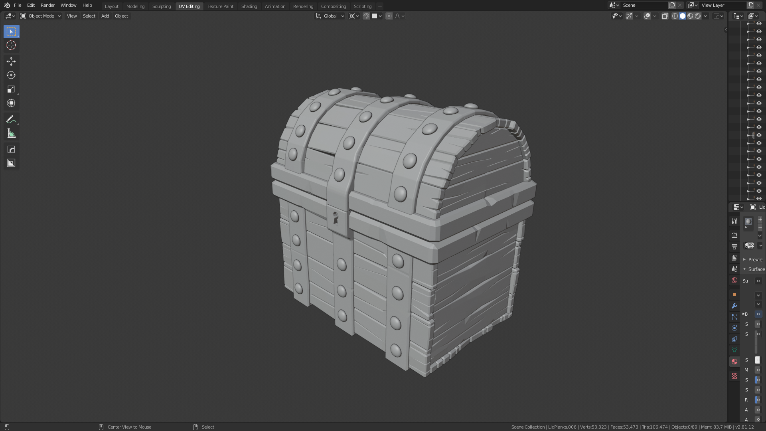Open Modifier properties wrench tab

tap(734, 306)
